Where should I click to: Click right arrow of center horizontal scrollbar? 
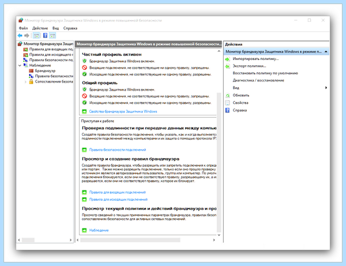[x=213, y=240]
